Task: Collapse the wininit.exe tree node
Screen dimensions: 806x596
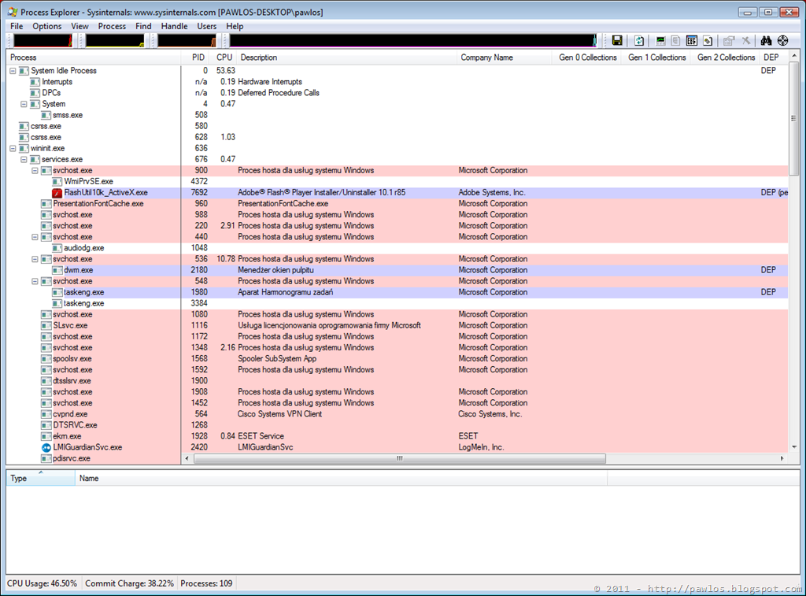Action: [x=13, y=149]
